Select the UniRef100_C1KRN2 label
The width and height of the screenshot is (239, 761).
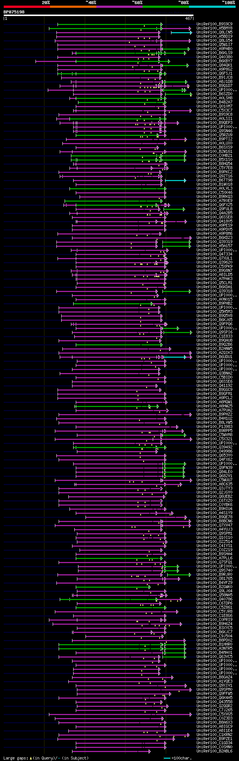coord(214,734)
